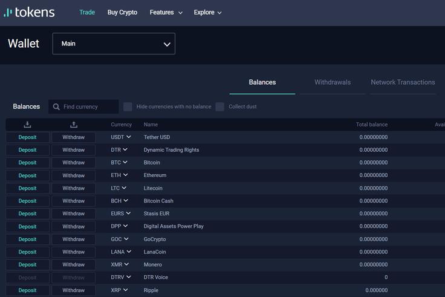Image resolution: width=445 pixels, height=297 pixels.
Task: Expand the BCH currency chevron
Action: coord(126,200)
